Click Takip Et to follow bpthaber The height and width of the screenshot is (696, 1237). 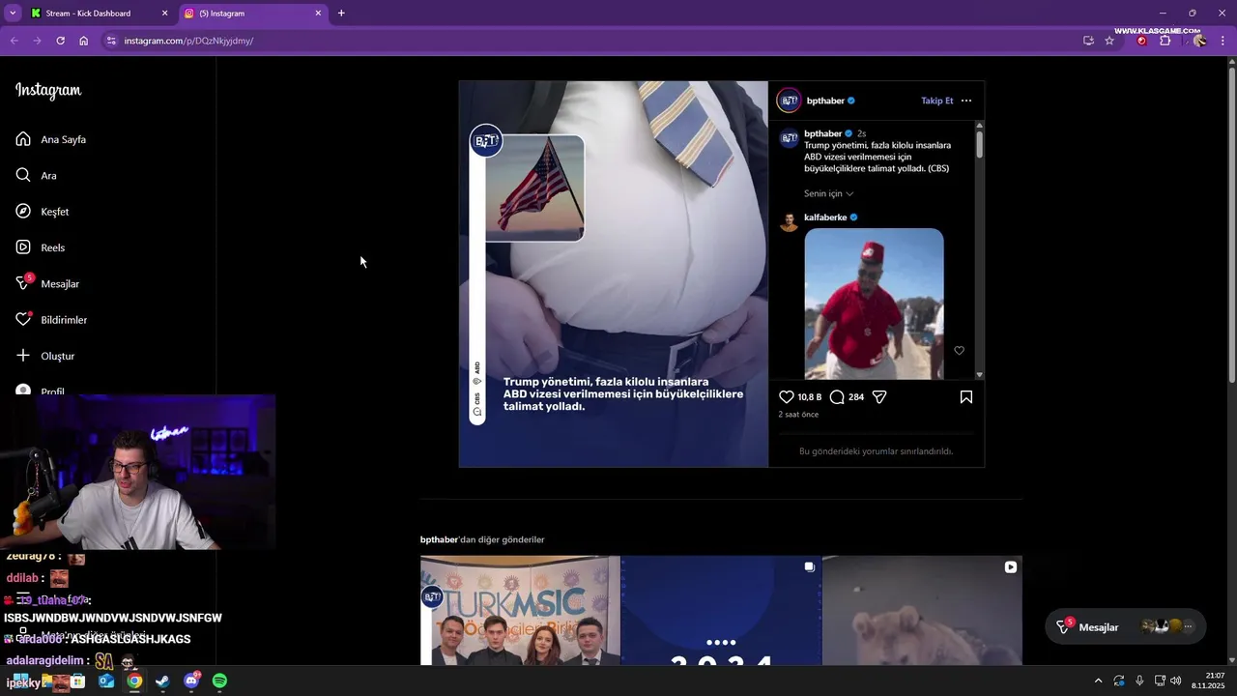pos(936,101)
